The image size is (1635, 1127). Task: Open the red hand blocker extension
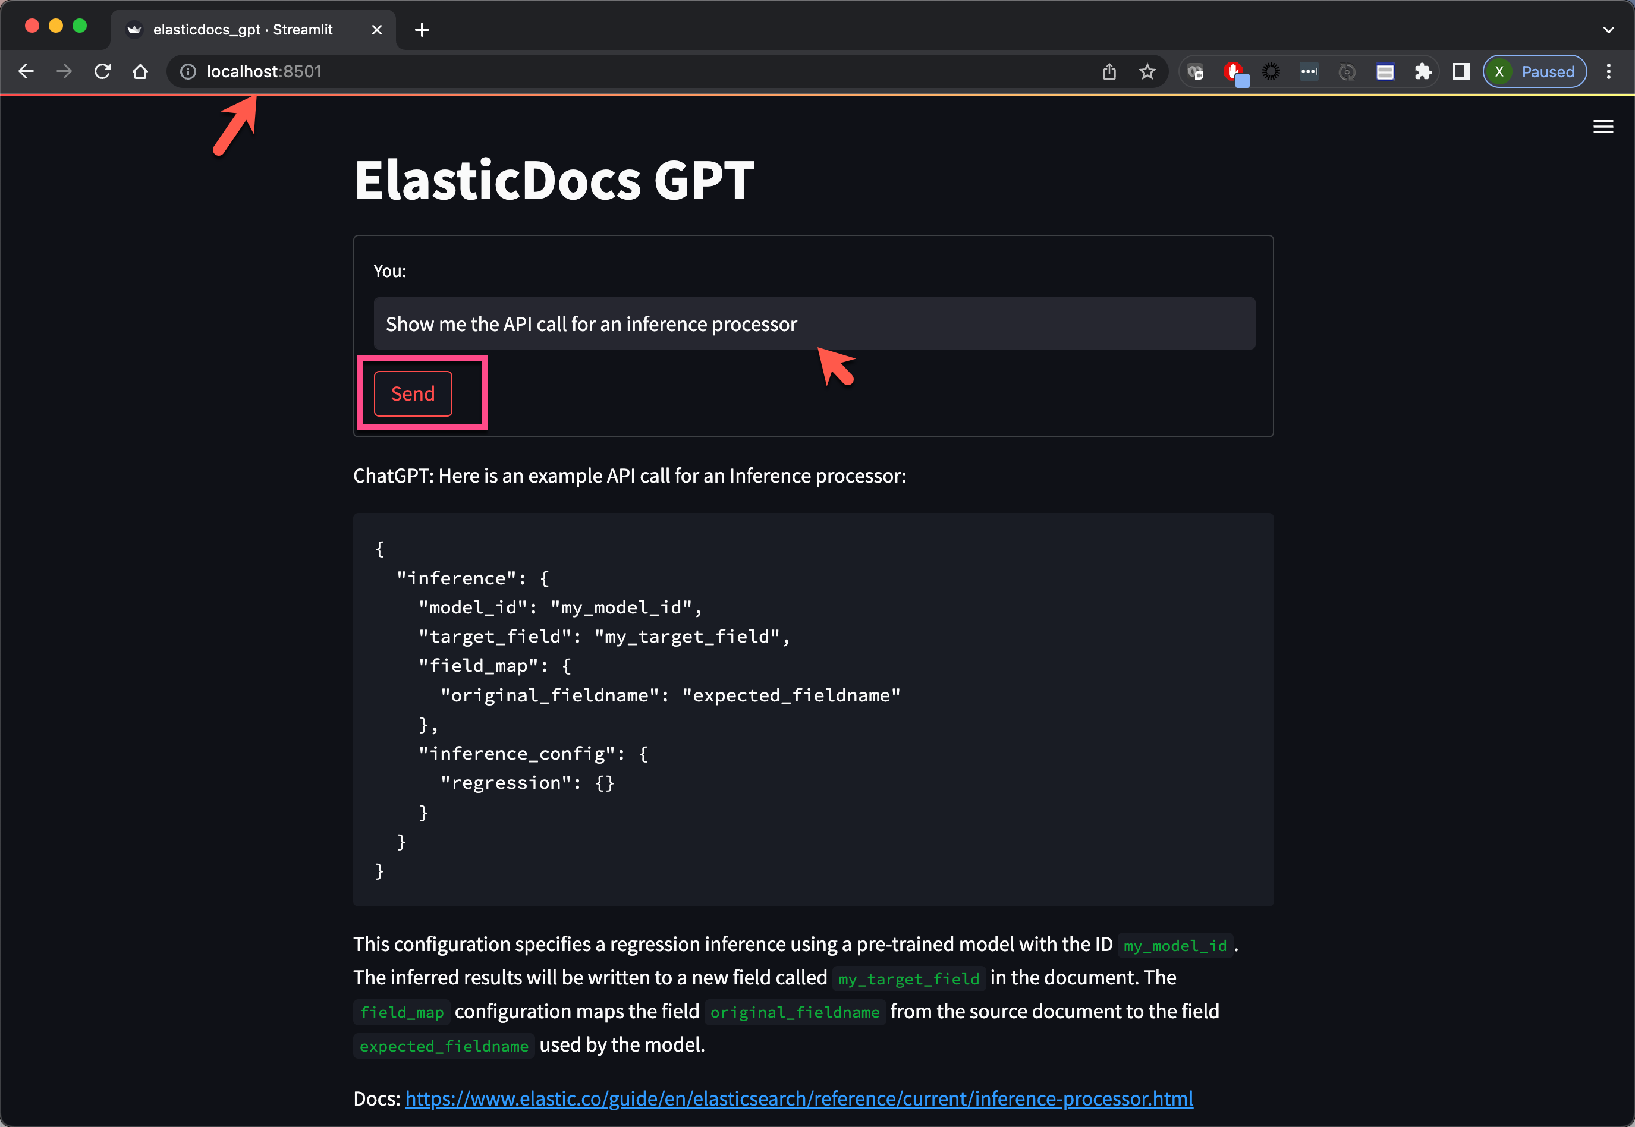[x=1234, y=72]
